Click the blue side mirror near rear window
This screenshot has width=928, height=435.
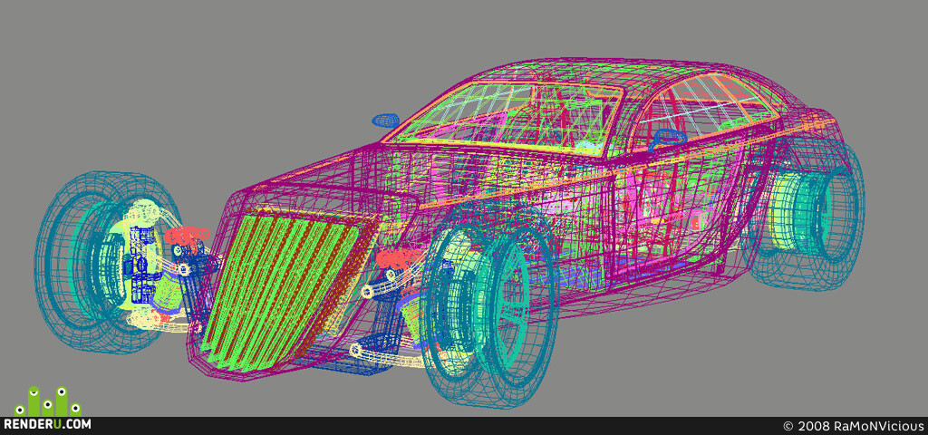[669, 137]
